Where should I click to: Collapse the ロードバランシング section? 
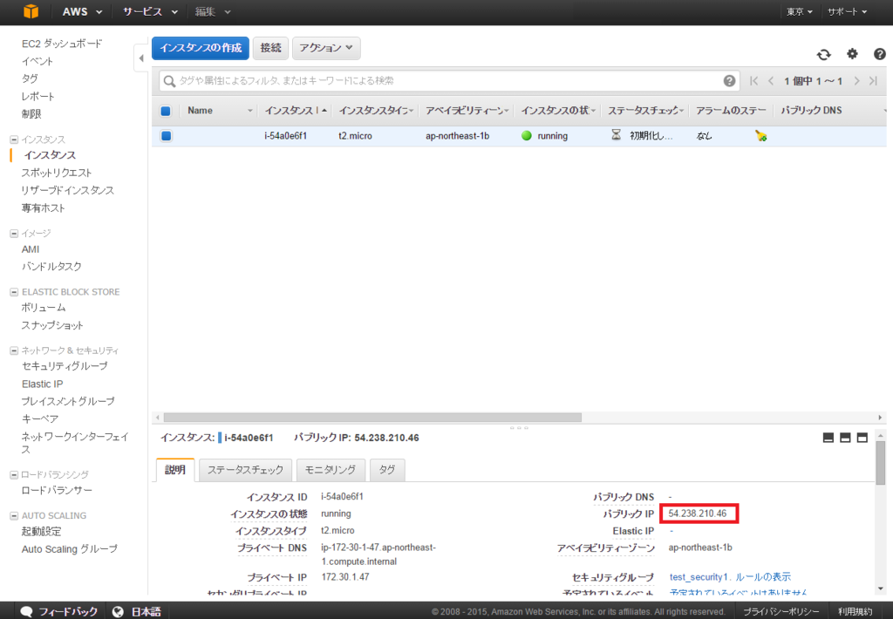click(14, 475)
